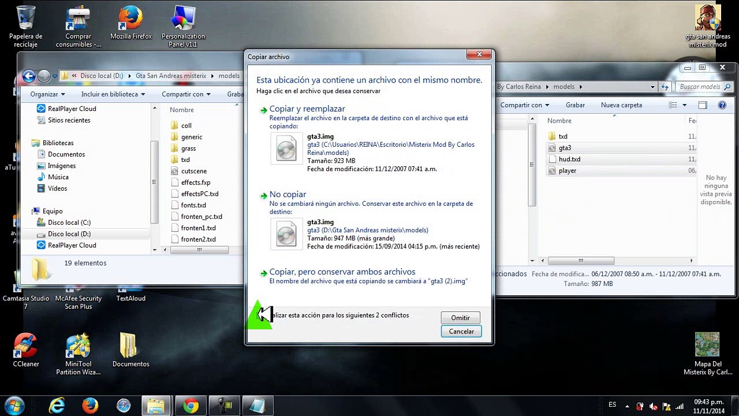This screenshot has height=416, width=739.
Task: Click Grabar in the right window toolbar
Action: 575,105
